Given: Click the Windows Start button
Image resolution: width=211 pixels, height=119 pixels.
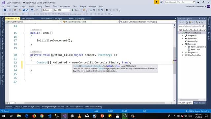Looking at the screenshot, I should point(4,116).
